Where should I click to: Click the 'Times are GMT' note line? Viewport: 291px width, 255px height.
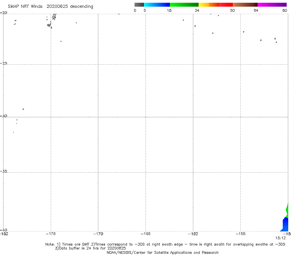click(x=165, y=244)
